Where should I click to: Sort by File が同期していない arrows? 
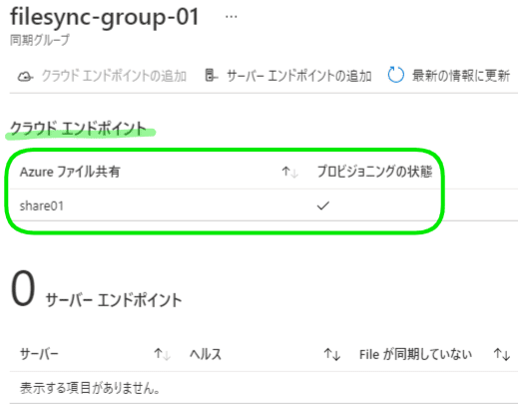(502, 354)
